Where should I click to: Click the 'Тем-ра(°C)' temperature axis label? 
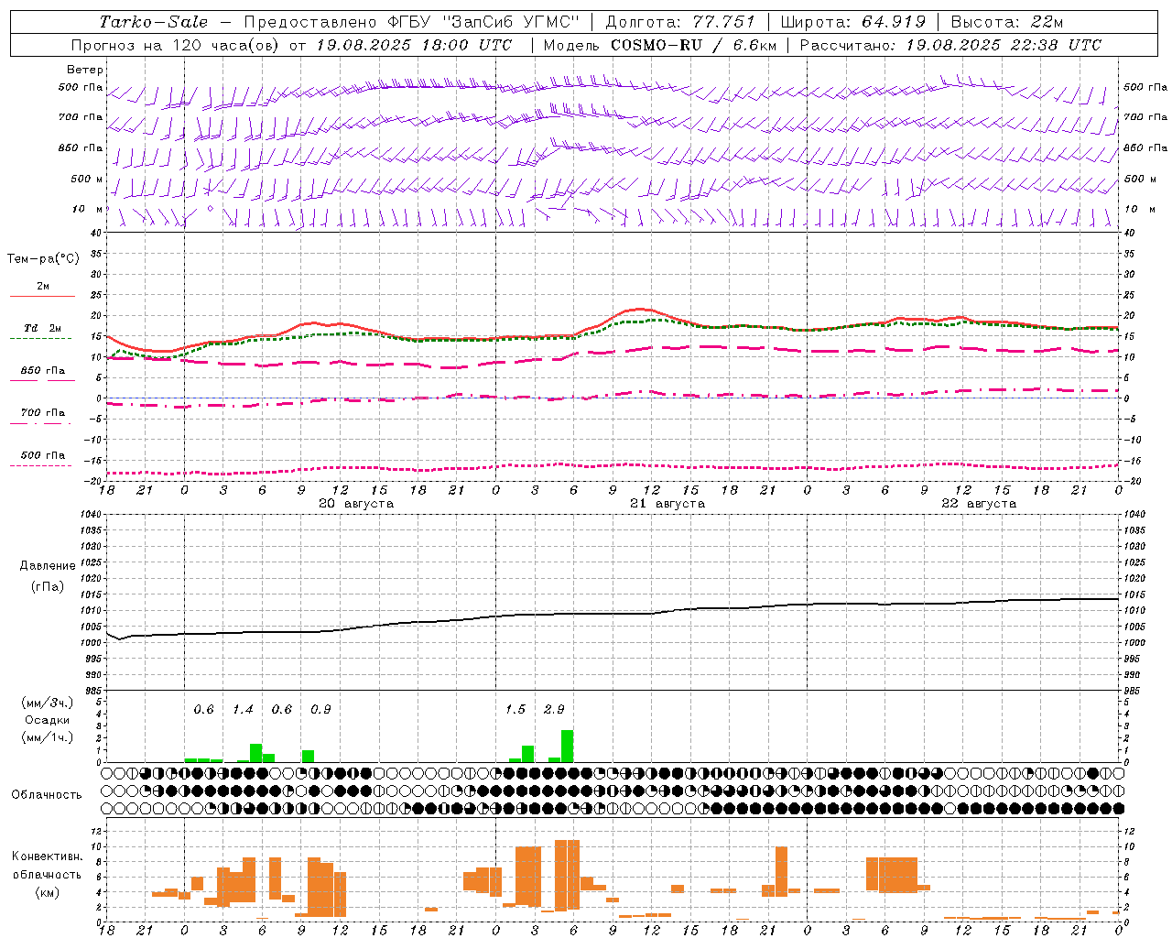(x=43, y=259)
